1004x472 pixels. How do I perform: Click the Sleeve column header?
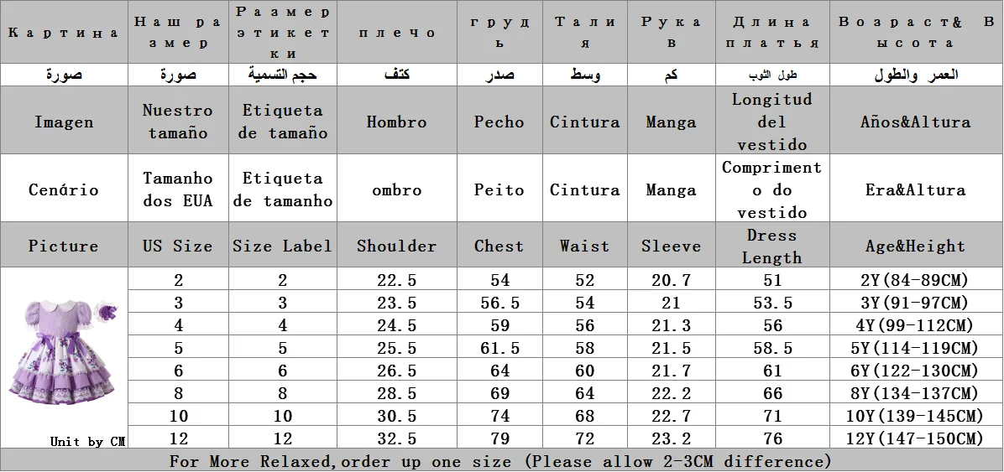671,246
